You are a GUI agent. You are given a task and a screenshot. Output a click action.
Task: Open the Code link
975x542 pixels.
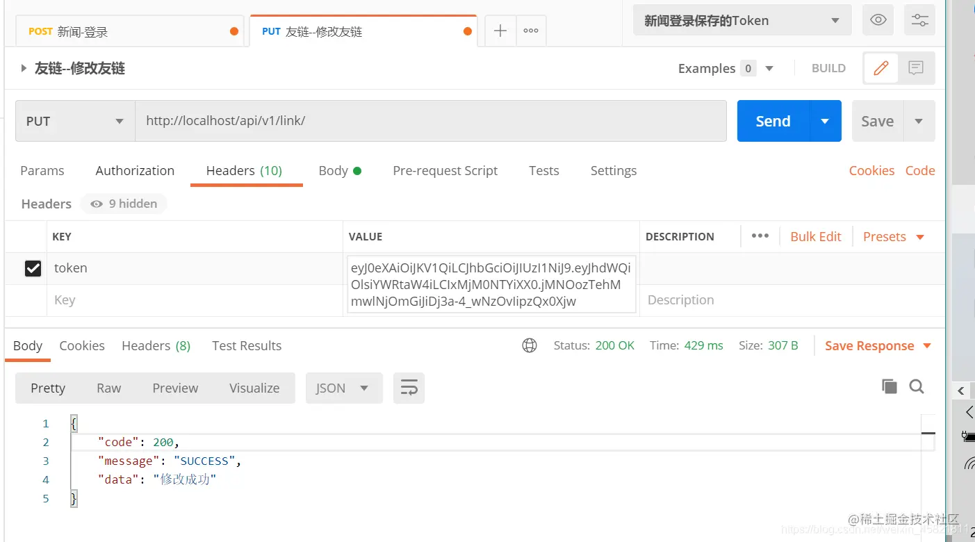click(920, 170)
